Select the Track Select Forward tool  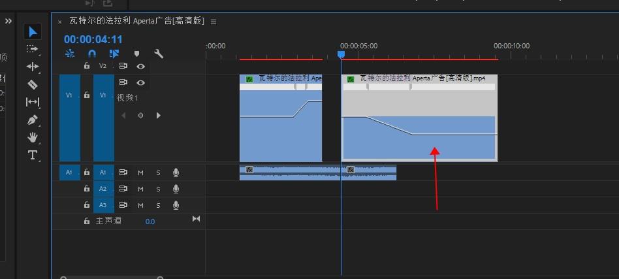click(x=33, y=49)
